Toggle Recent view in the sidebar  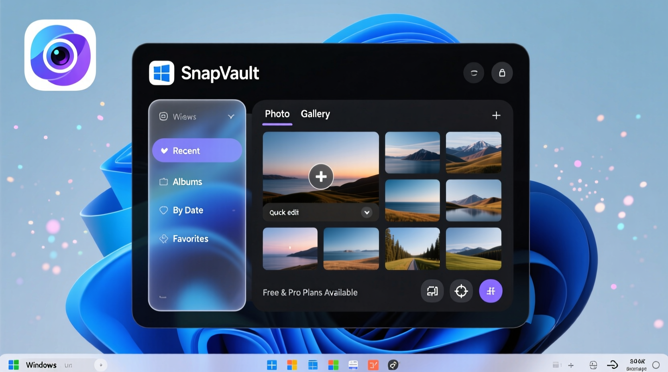[x=197, y=150]
